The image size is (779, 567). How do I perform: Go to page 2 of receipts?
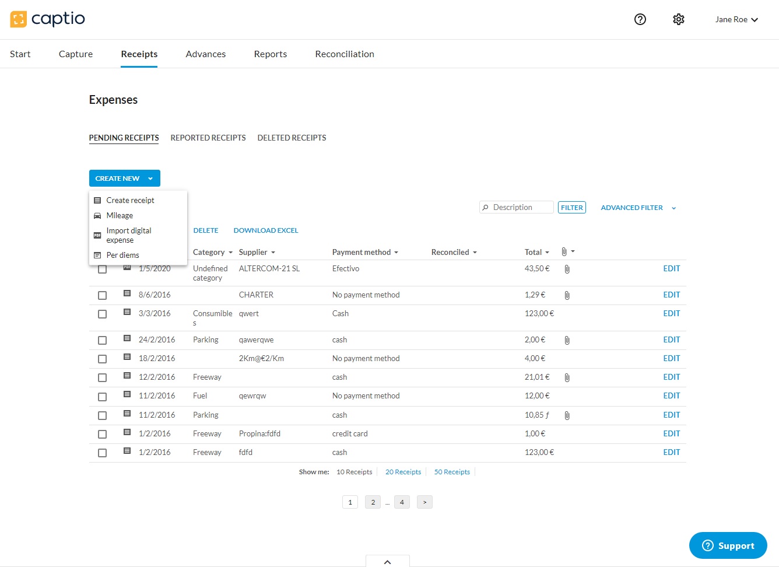pyautogui.click(x=373, y=502)
